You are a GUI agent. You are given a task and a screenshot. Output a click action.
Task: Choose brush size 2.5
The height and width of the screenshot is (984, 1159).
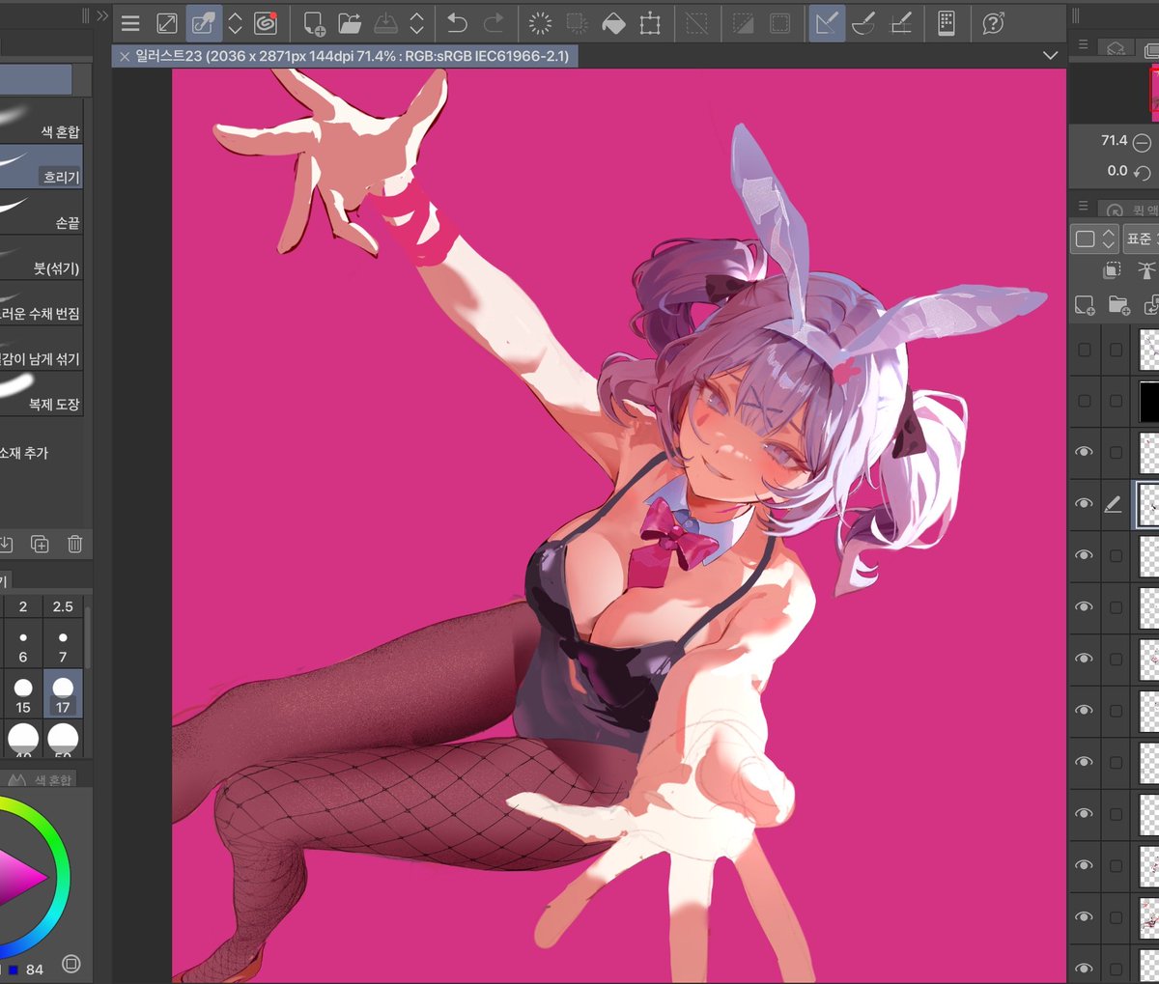(63, 606)
